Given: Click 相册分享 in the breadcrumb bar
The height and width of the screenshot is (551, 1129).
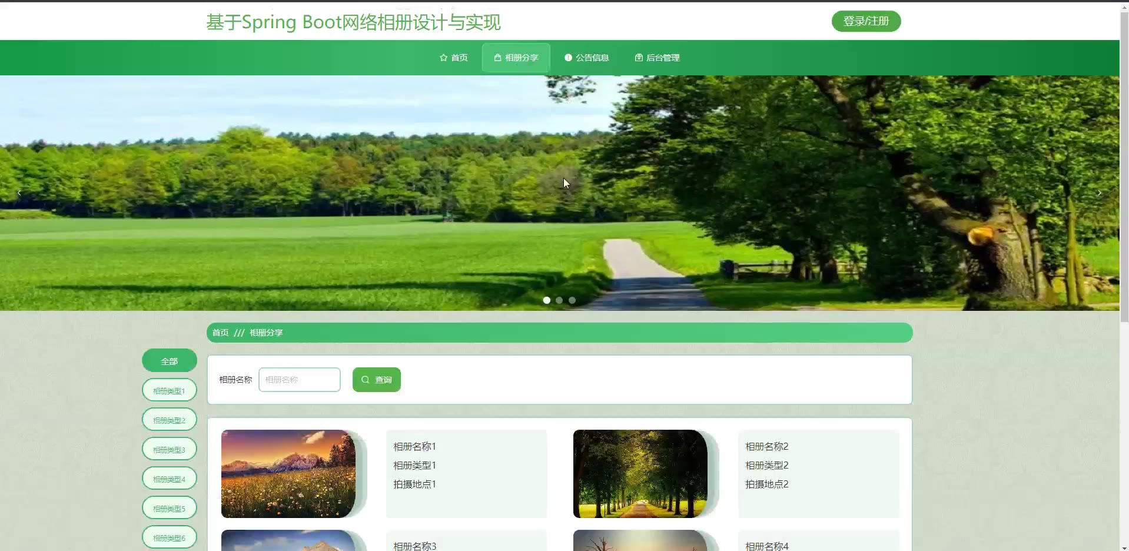Looking at the screenshot, I should click(266, 333).
